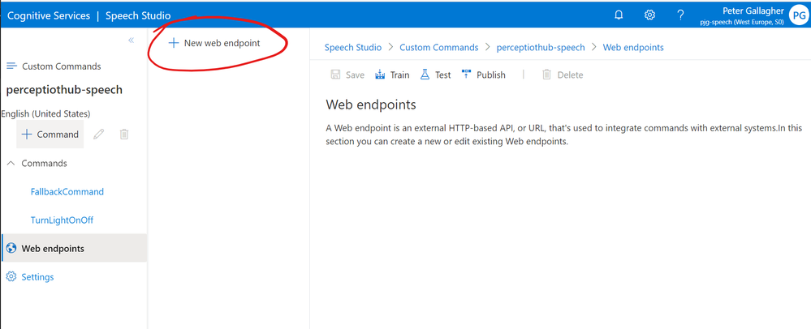Image resolution: width=811 pixels, height=329 pixels.
Task: Open the Custom Commands sidebar heading
Action: (x=54, y=66)
